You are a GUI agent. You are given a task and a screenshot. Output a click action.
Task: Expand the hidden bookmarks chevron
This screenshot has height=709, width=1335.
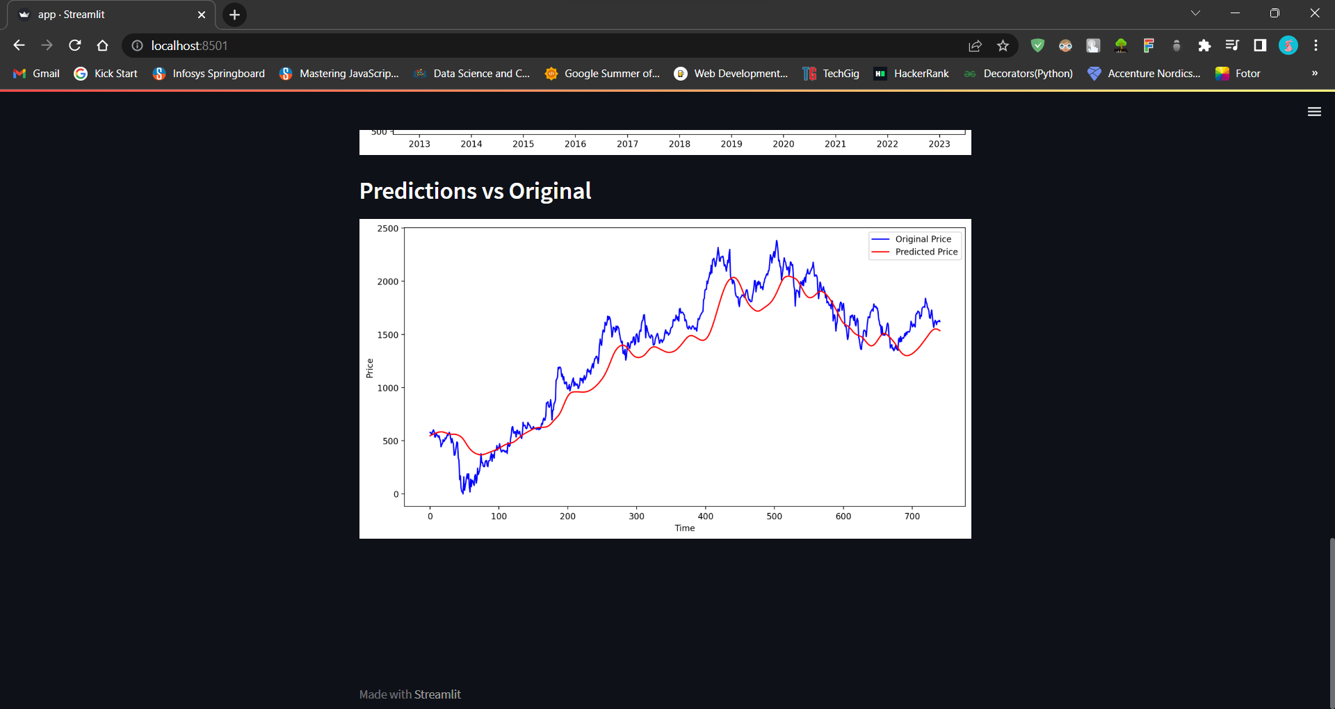point(1315,73)
